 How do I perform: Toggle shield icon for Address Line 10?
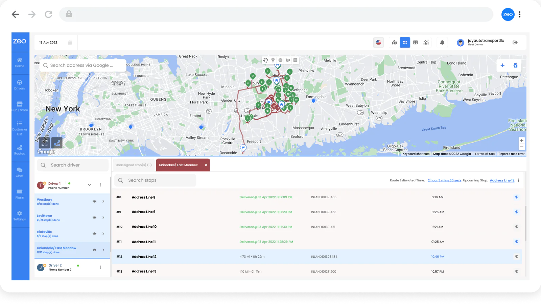point(517,227)
